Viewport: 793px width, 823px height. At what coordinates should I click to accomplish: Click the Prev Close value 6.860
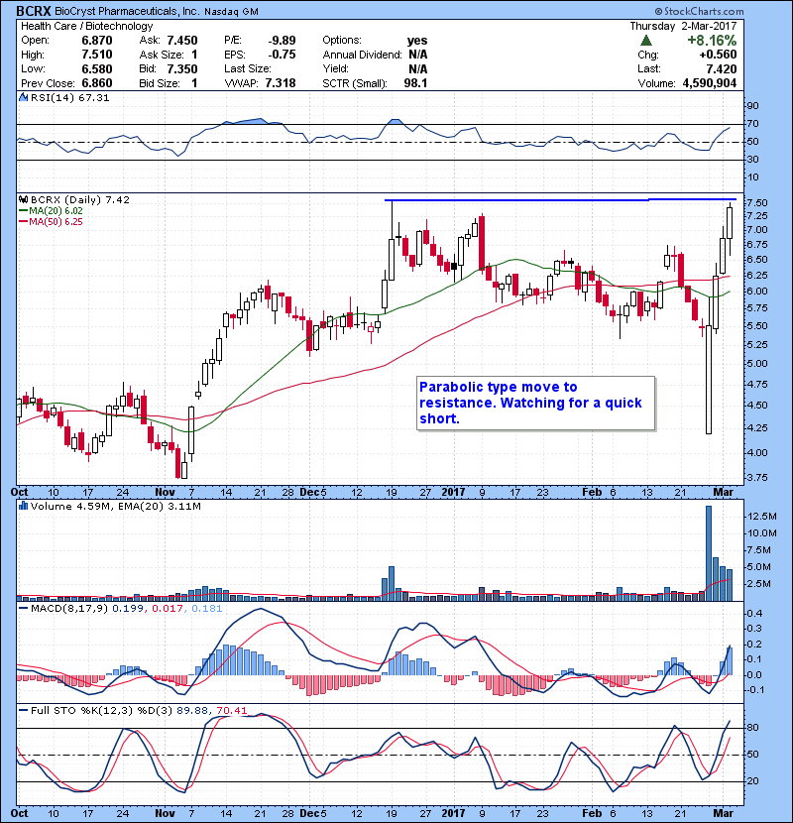(97, 83)
